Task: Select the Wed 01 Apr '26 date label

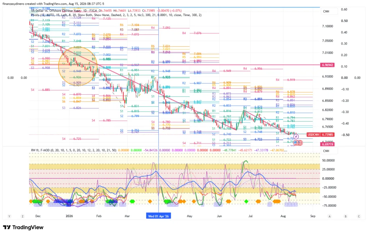Action: [158, 216]
